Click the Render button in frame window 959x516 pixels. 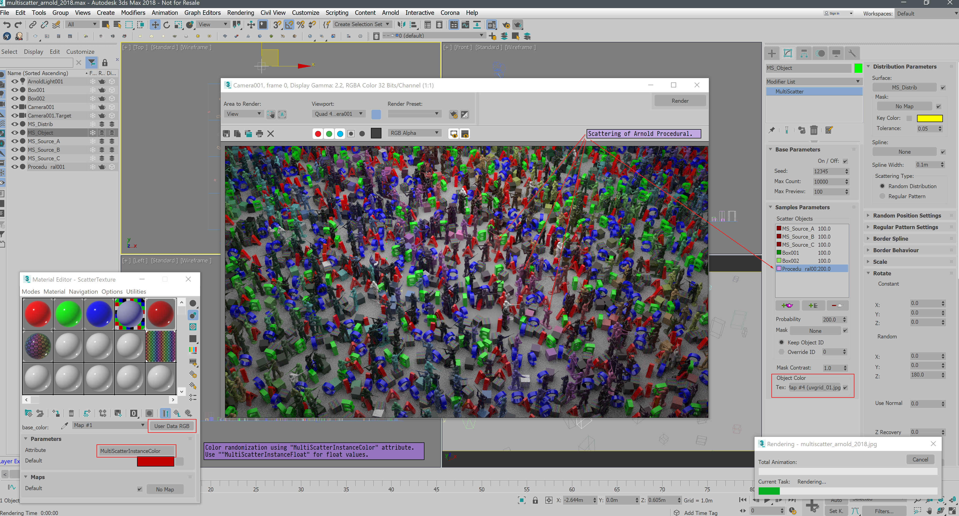680,101
